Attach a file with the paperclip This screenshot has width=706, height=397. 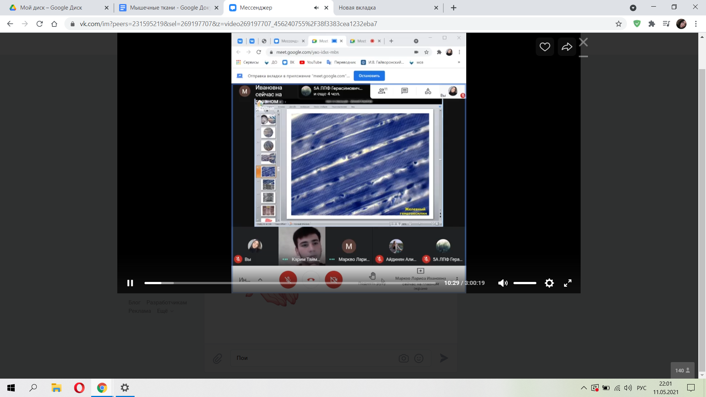coord(217,358)
